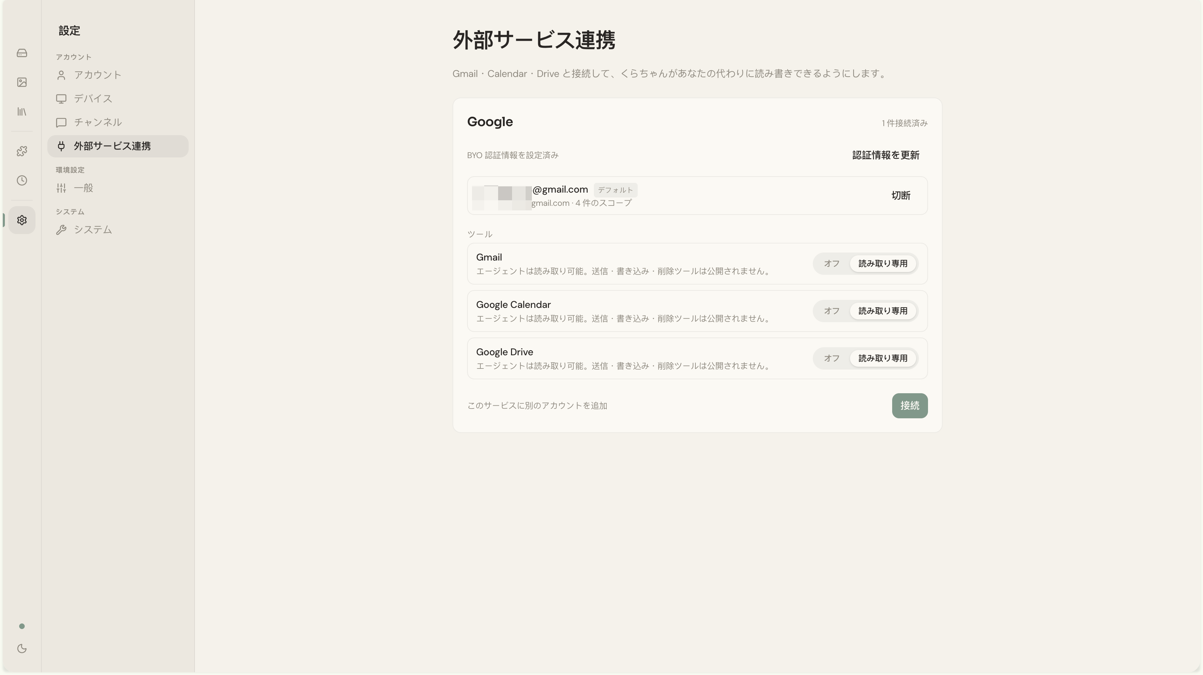The image size is (1203, 675).
Task: Click the green 接続 button
Action: (909, 405)
